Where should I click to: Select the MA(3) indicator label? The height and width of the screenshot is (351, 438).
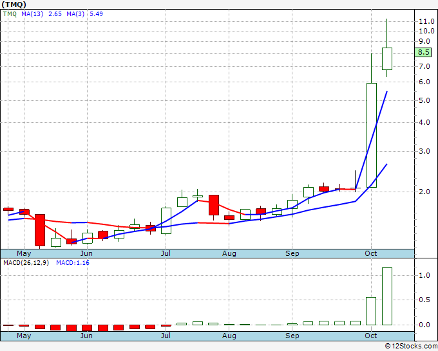click(75, 14)
